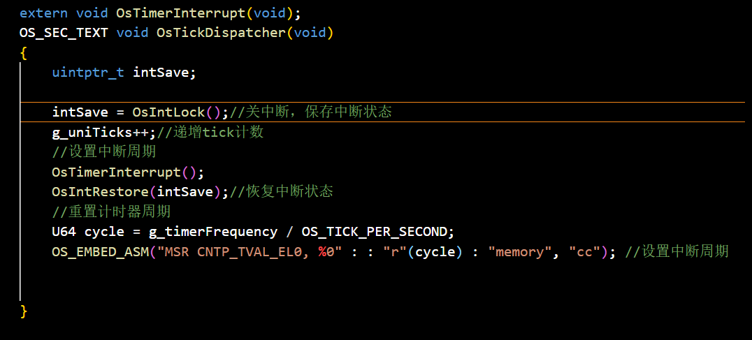Click the OsTimerInterrupt() call inside function
Image resolution: width=752 pixels, height=340 pixels.
coord(124,172)
